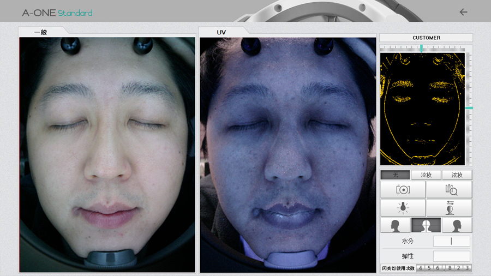Image resolution: width=491 pixels, height=276 pixels.
Task: Open the clipboard magnifier results icon
Action: click(450, 190)
